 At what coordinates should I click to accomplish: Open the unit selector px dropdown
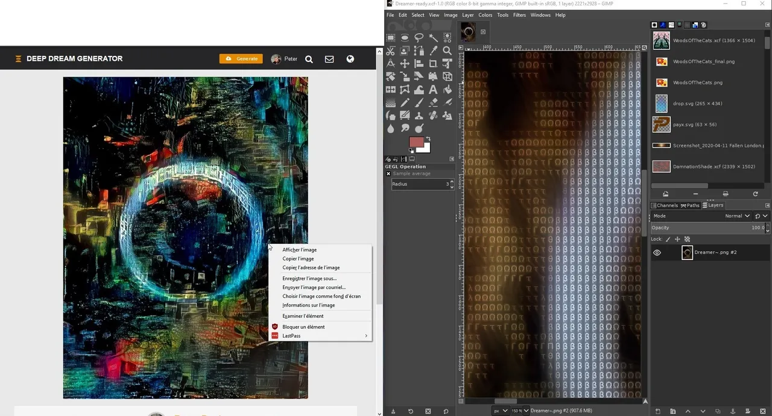pyautogui.click(x=501, y=411)
